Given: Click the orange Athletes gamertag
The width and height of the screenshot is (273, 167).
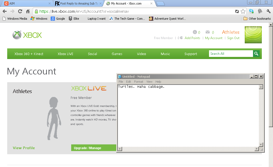Looking at the screenshot, I should (231, 32).
